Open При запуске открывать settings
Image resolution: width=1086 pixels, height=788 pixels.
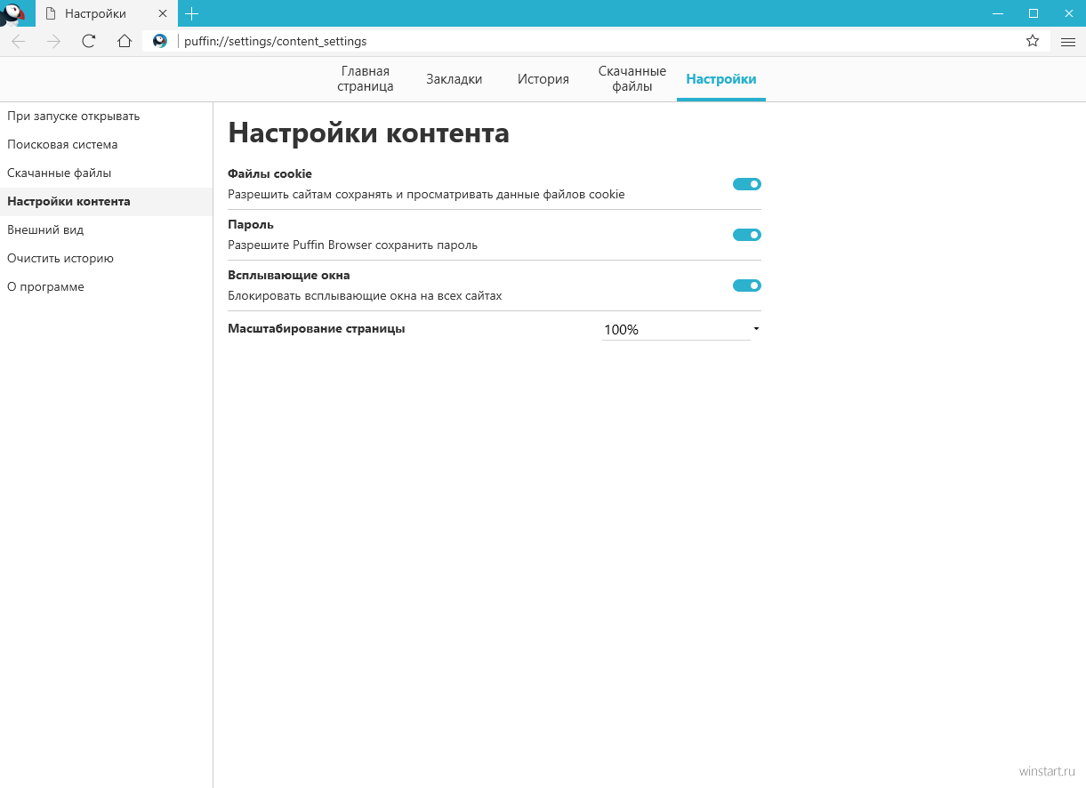point(106,117)
